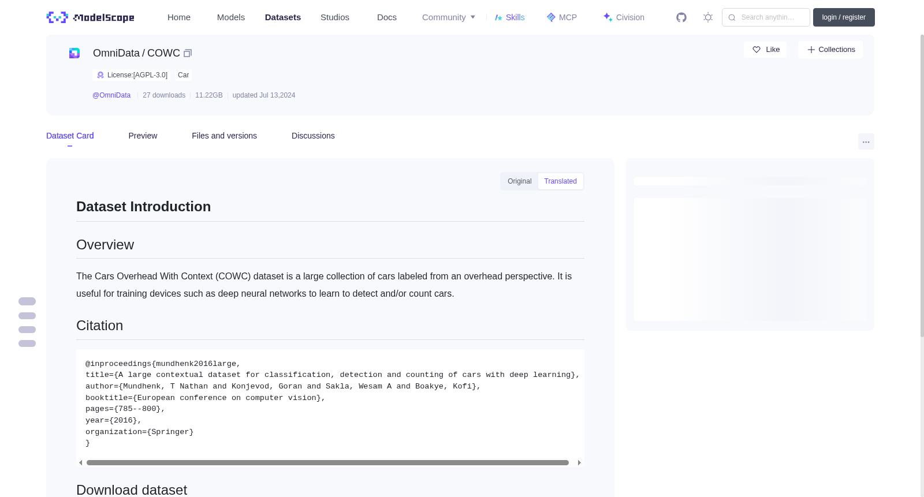924x497 pixels.
Task: Expand the Community dropdown menu
Action: [x=449, y=17]
